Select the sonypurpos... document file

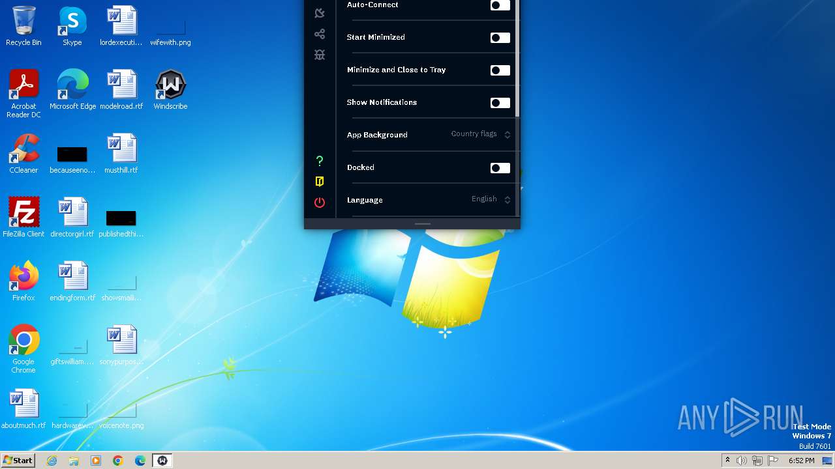point(121,345)
